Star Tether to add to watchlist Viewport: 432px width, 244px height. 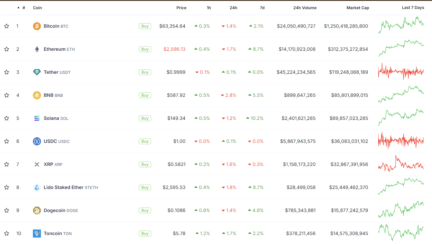[7, 72]
